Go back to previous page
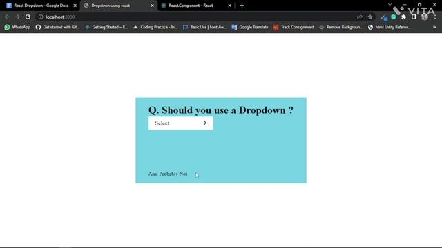The width and height of the screenshot is (442, 248). click(7, 17)
